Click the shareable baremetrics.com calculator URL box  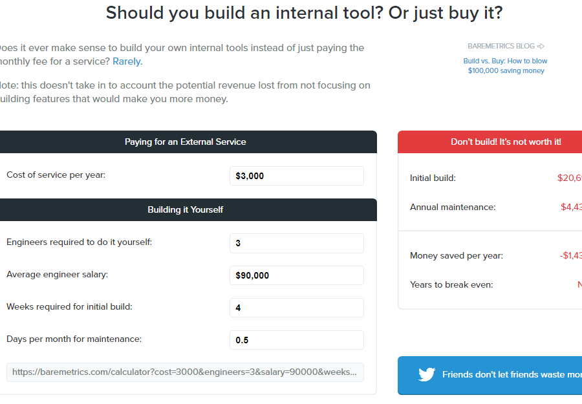185,372
